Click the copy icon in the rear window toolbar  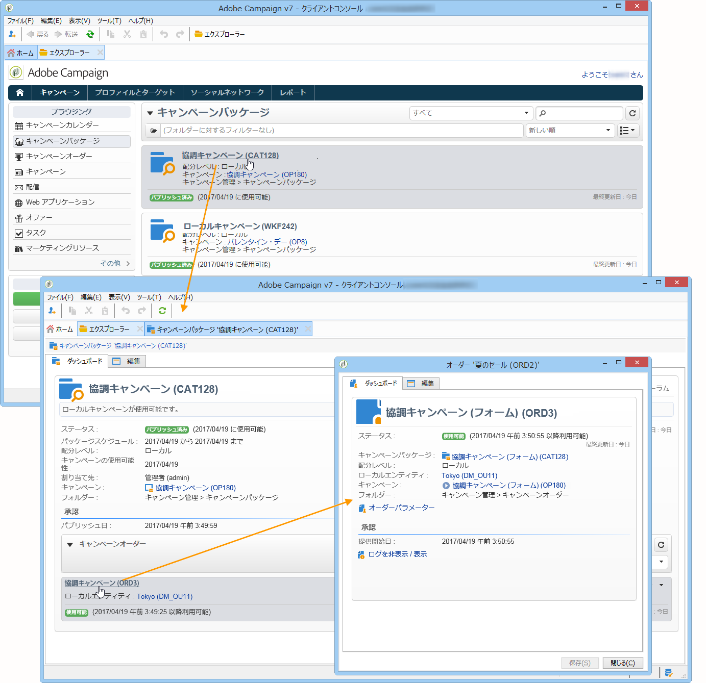[111, 34]
